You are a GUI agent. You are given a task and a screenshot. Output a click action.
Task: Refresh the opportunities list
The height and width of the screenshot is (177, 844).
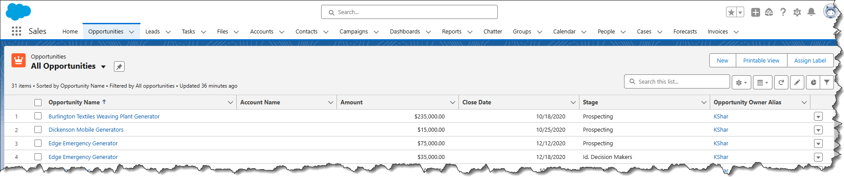click(x=781, y=82)
